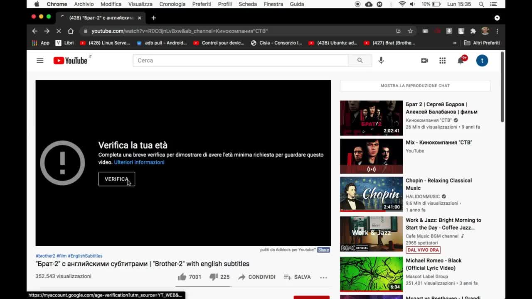The height and width of the screenshot is (299, 532).
Task: Click the Cerca search field
Action: [x=240, y=61]
